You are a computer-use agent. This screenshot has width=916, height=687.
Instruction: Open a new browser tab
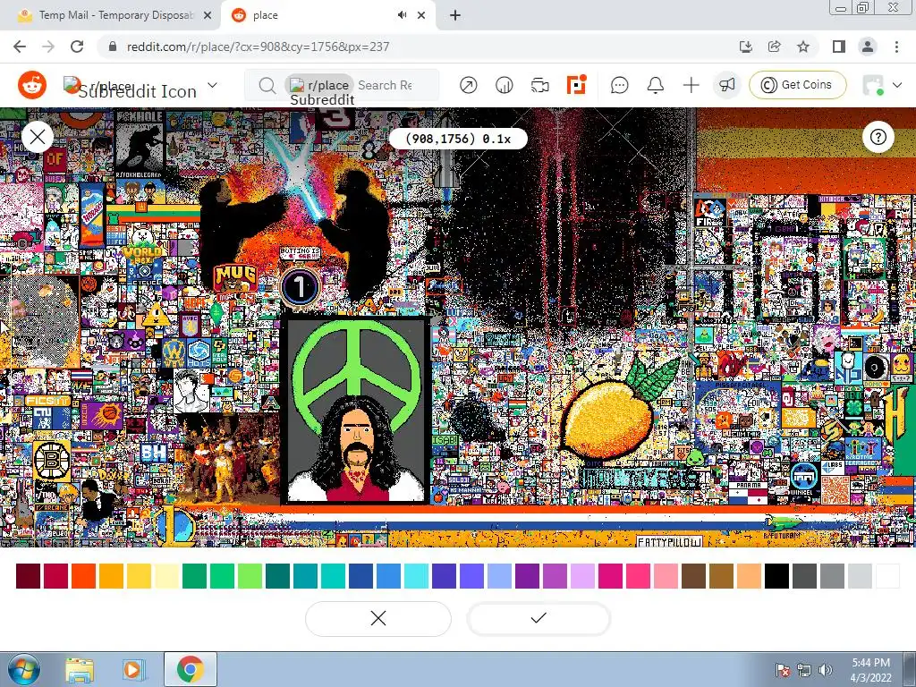tap(455, 16)
